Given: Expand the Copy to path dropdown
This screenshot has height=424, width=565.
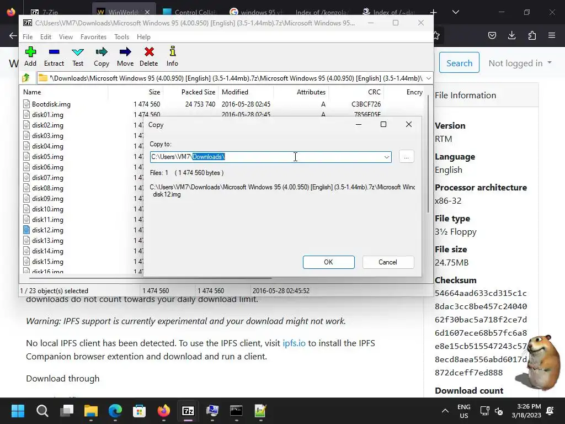Looking at the screenshot, I should coord(386,157).
